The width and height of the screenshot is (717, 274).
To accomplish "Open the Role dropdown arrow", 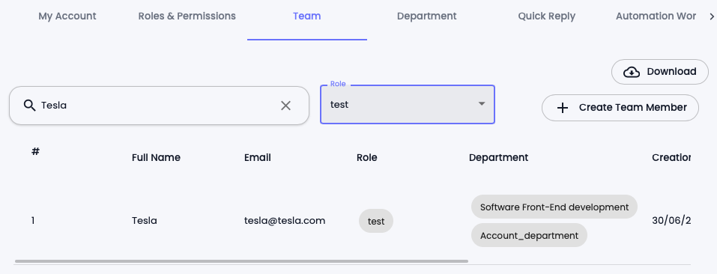I will point(482,104).
